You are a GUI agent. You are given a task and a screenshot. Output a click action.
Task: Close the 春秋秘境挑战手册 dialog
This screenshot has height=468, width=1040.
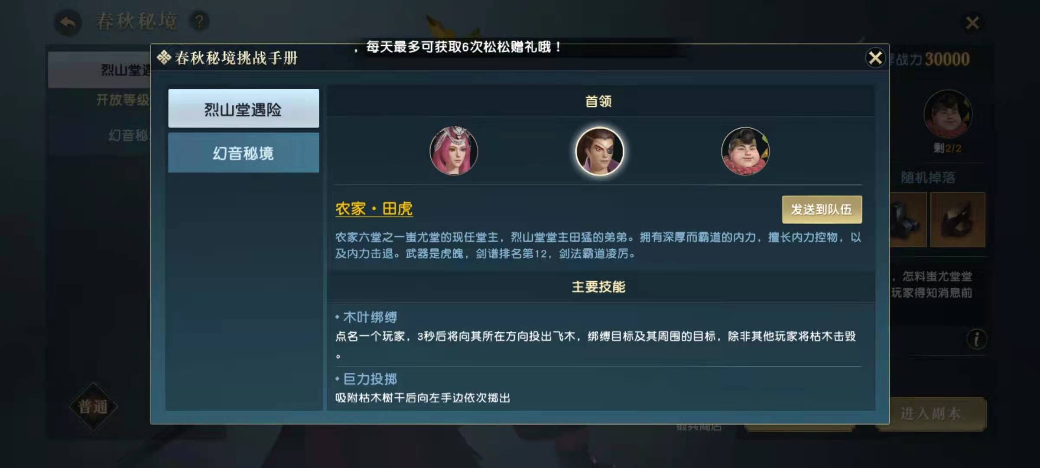coord(875,58)
